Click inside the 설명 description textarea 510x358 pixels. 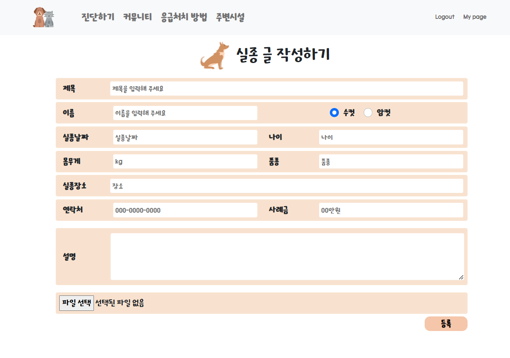tap(287, 256)
